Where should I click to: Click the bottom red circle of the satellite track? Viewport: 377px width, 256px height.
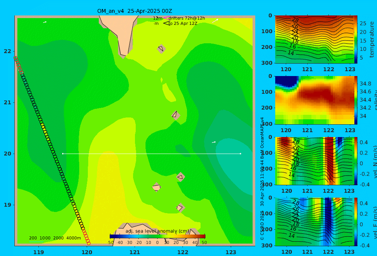89,243
